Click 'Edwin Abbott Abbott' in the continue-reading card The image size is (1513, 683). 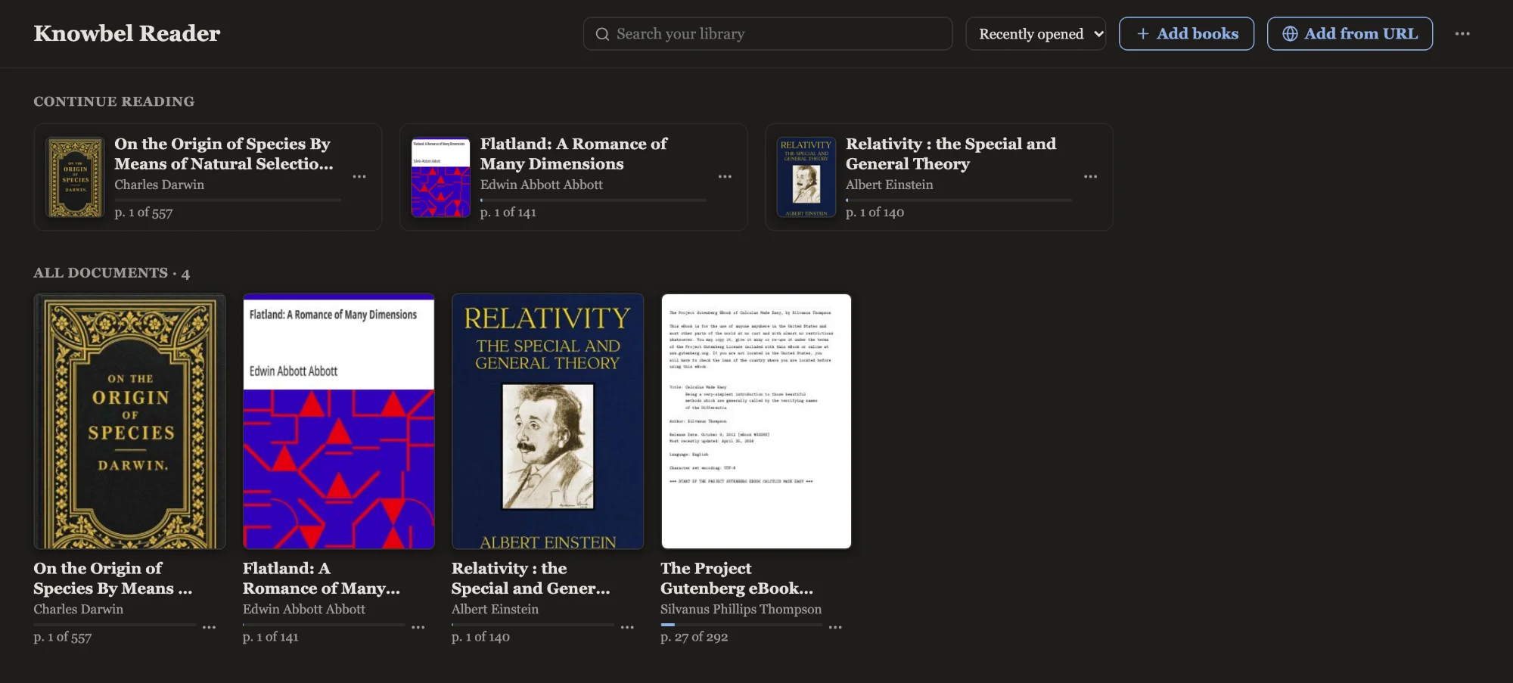pos(542,185)
